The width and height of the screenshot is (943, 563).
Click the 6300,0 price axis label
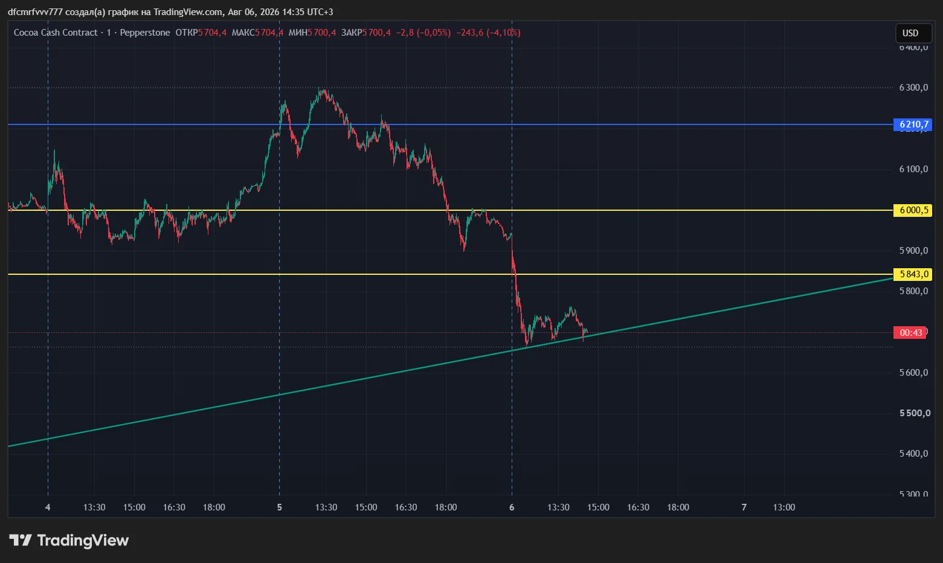click(x=913, y=88)
